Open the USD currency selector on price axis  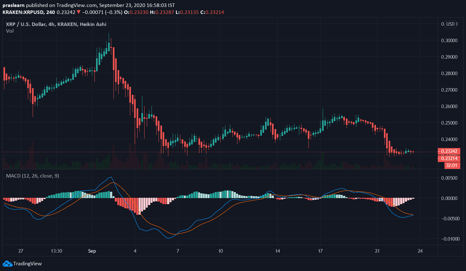point(450,24)
